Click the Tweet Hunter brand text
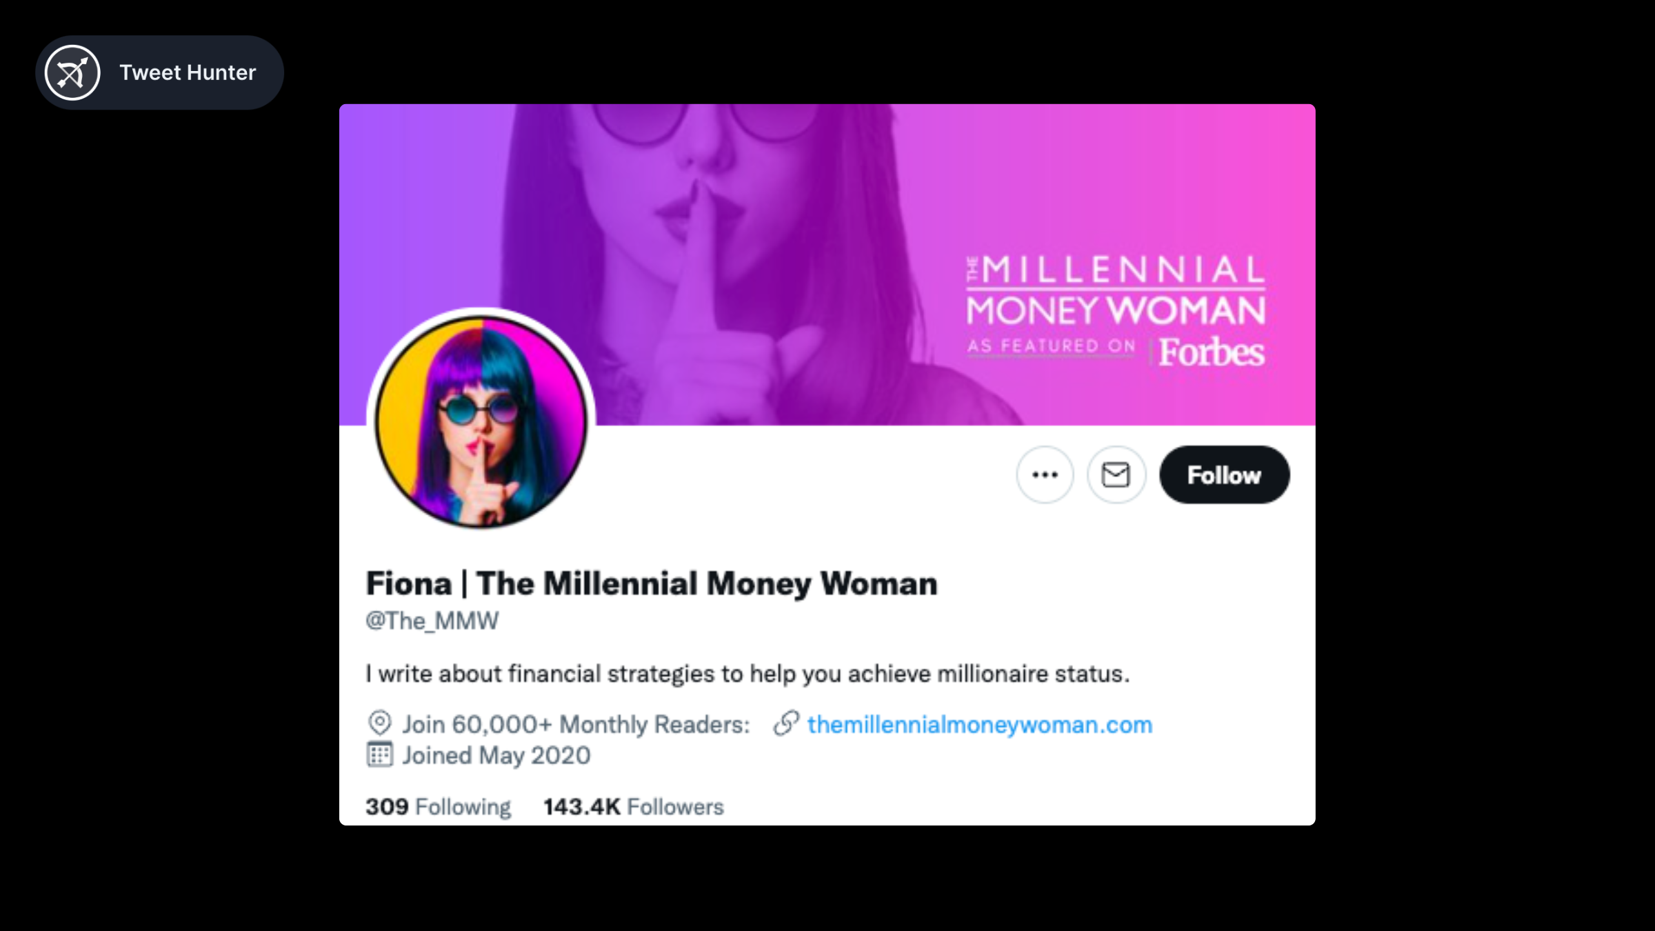1655x931 pixels. pyautogui.click(x=188, y=72)
